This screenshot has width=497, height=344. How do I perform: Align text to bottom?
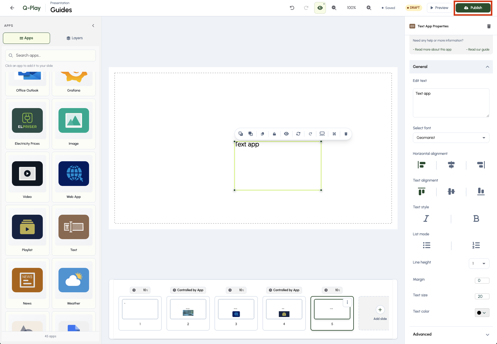pyautogui.click(x=481, y=191)
